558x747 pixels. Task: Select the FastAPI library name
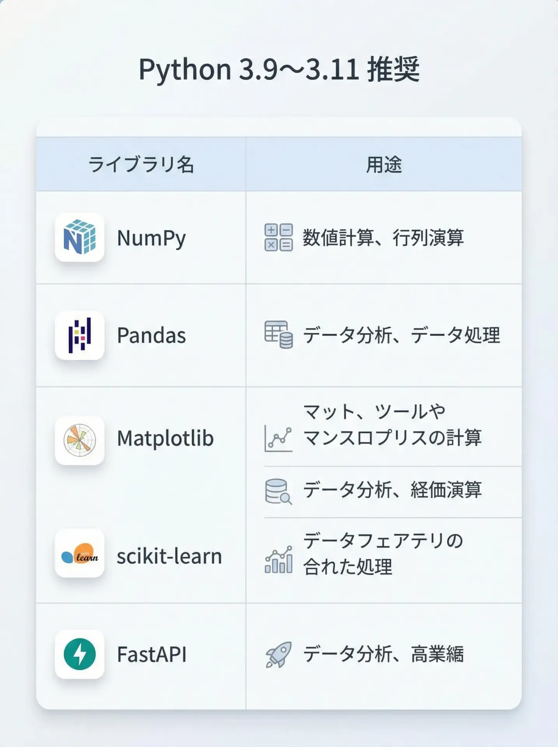click(x=152, y=654)
